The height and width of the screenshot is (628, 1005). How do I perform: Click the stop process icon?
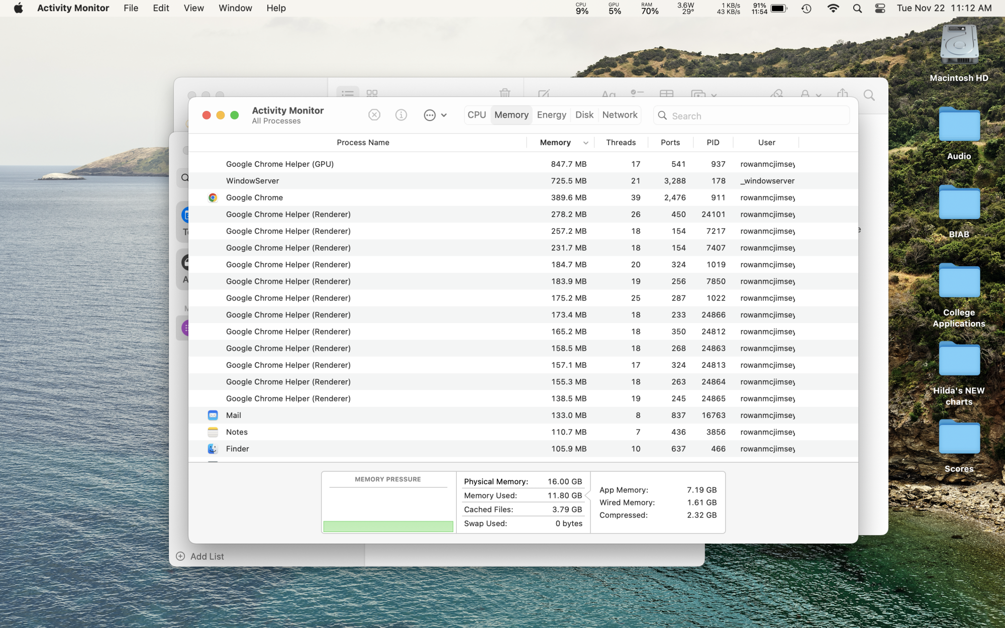coord(374,115)
